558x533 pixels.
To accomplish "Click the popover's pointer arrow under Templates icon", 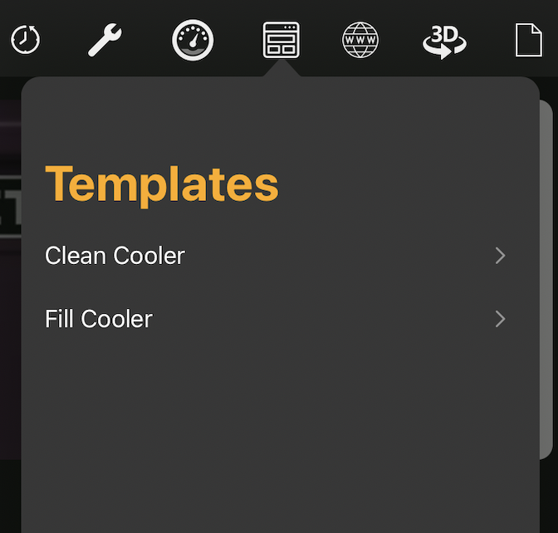I will point(281,68).
